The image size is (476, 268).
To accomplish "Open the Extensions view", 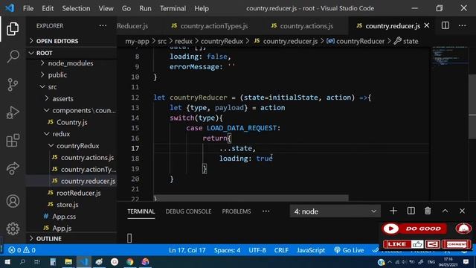I will point(13,141).
